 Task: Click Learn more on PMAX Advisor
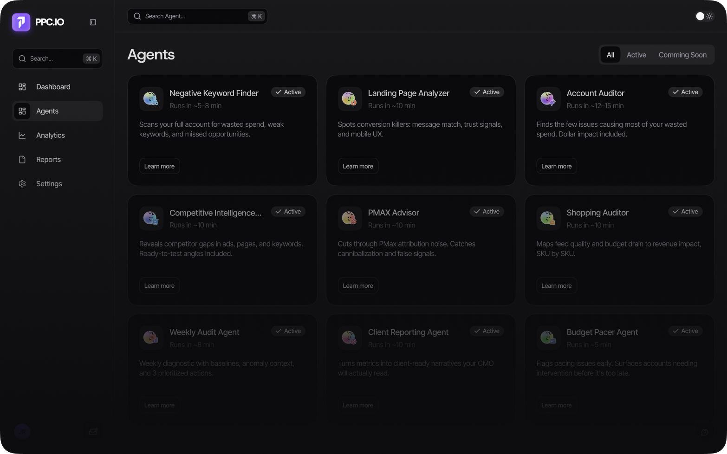coord(357,285)
